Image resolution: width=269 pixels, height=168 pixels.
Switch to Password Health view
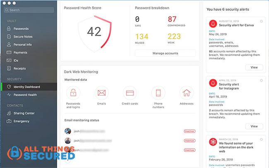point(25,95)
